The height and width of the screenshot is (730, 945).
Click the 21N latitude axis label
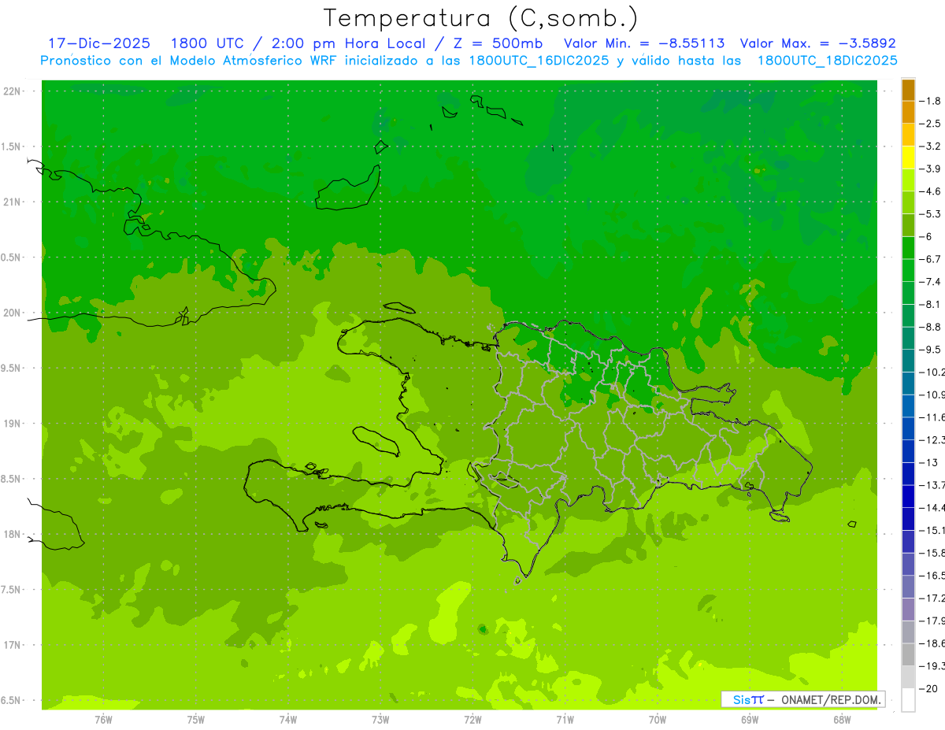13,202
